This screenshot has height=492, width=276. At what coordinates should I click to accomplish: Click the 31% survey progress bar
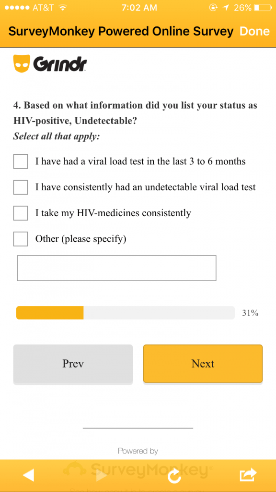click(125, 313)
